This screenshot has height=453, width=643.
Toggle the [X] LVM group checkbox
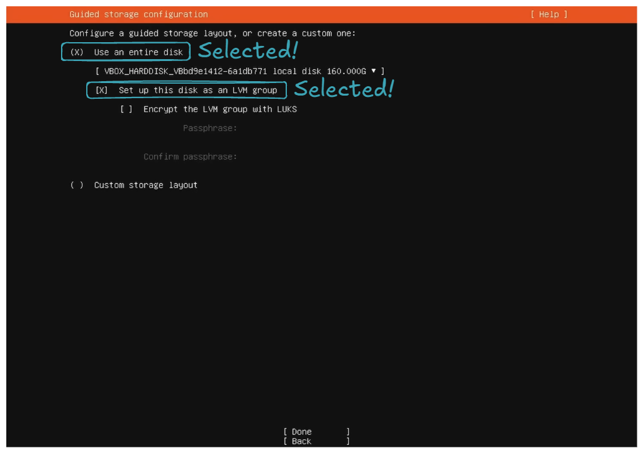101,90
